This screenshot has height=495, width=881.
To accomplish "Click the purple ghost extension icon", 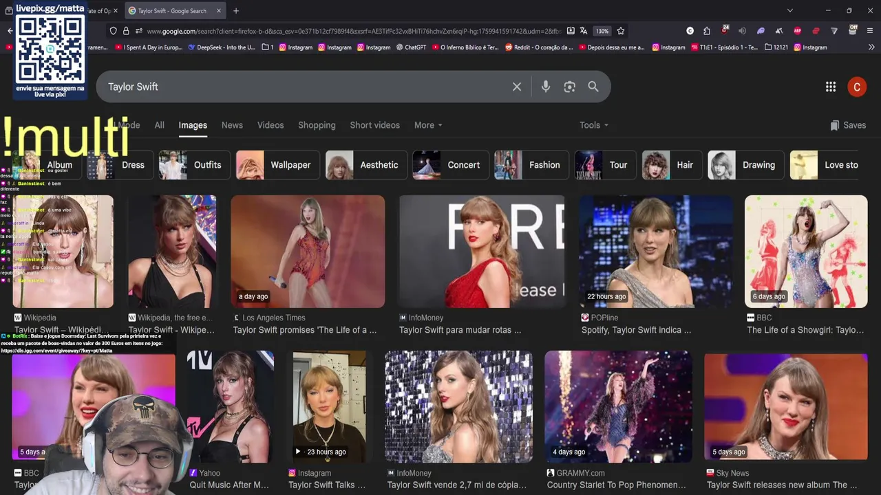I will point(761,31).
